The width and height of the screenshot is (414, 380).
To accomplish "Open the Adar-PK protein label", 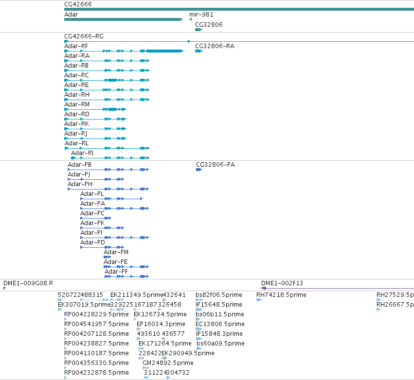I will click(x=92, y=223).
